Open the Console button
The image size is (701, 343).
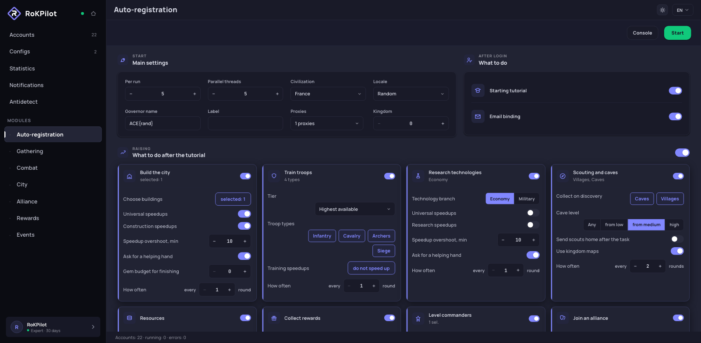pyautogui.click(x=642, y=33)
